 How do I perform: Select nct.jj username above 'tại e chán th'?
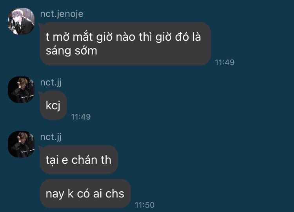coord(51,137)
